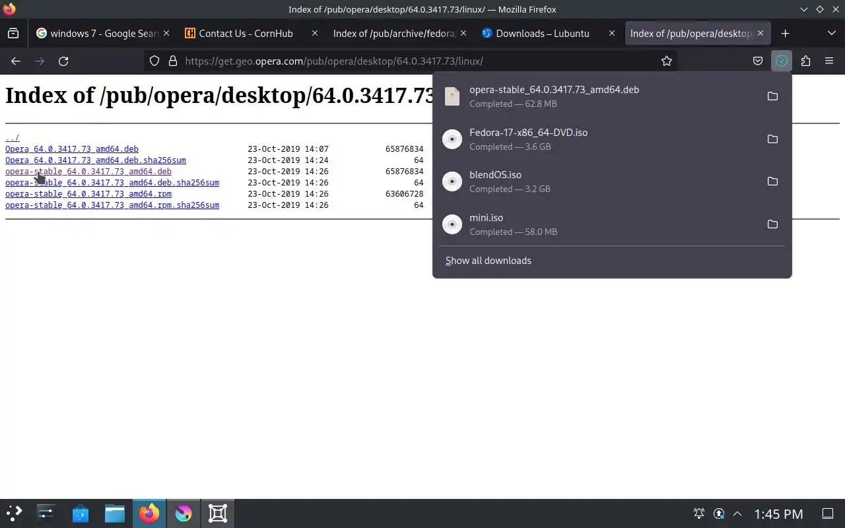Open new tab with plus button
The width and height of the screenshot is (845, 528).
pos(785,33)
